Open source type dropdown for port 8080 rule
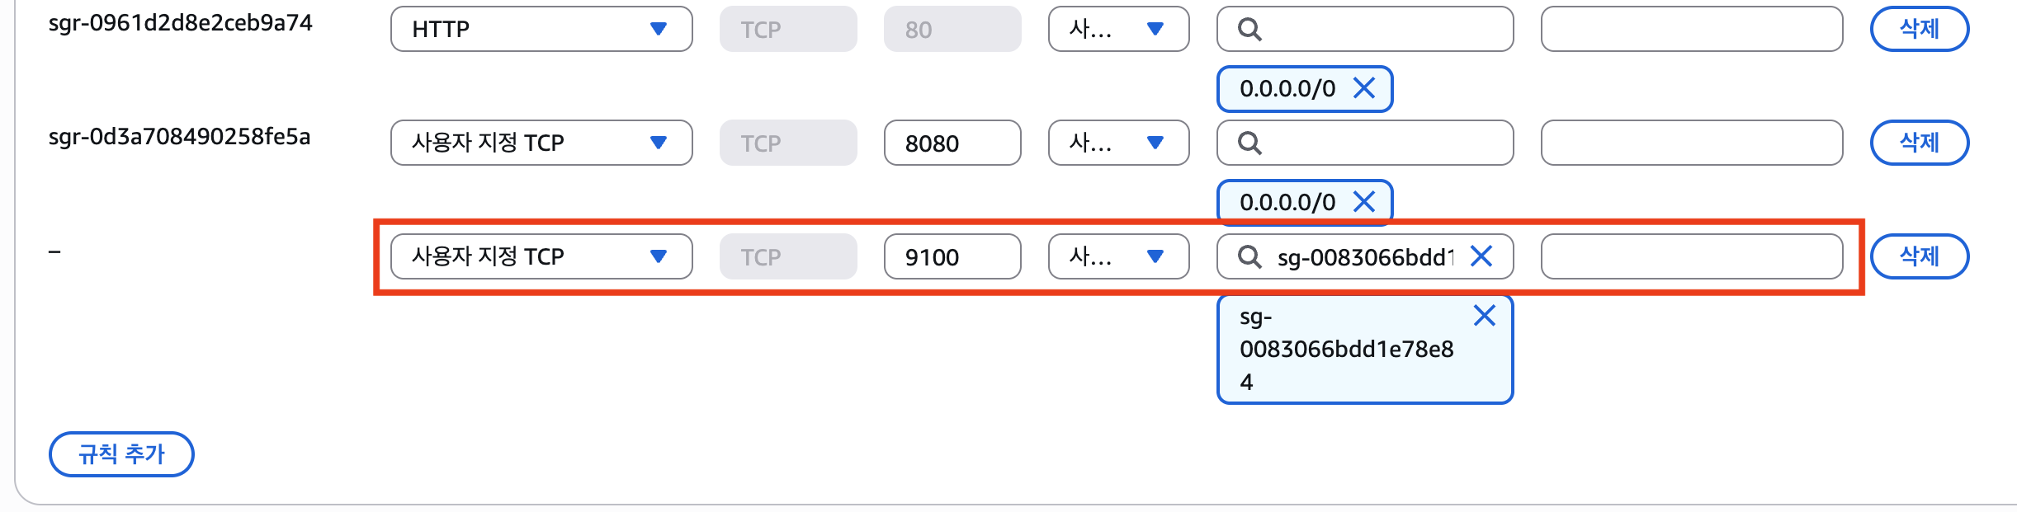The height and width of the screenshot is (512, 2017). point(1117,143)
